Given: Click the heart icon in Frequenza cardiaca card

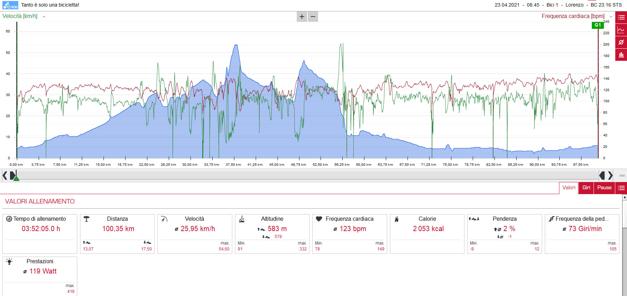Looking at the screenshot, I should (x=319, y=219).
